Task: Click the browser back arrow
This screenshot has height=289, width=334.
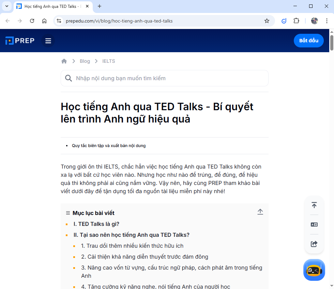Action: point(7,21)
